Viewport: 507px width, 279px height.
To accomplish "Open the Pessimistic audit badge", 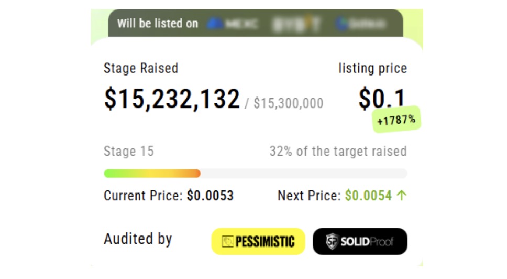I will [258, 241].
